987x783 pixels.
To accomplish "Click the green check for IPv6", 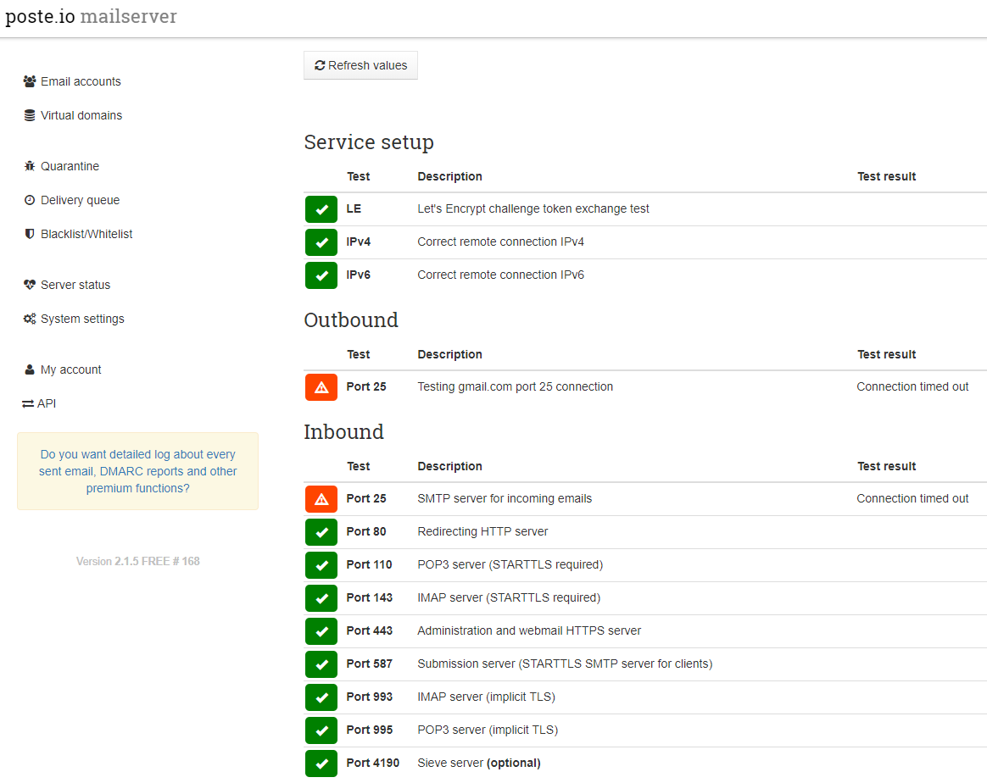I will (321, 275).
